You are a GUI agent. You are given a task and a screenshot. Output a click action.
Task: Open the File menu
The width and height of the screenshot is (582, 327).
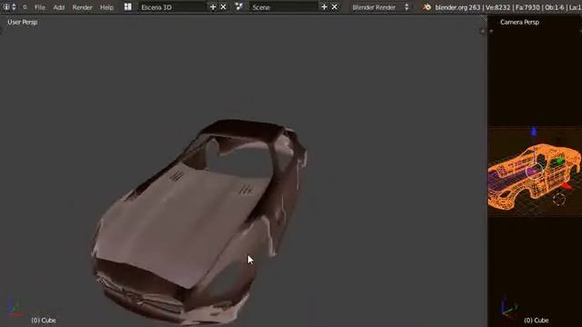point(40,7)
